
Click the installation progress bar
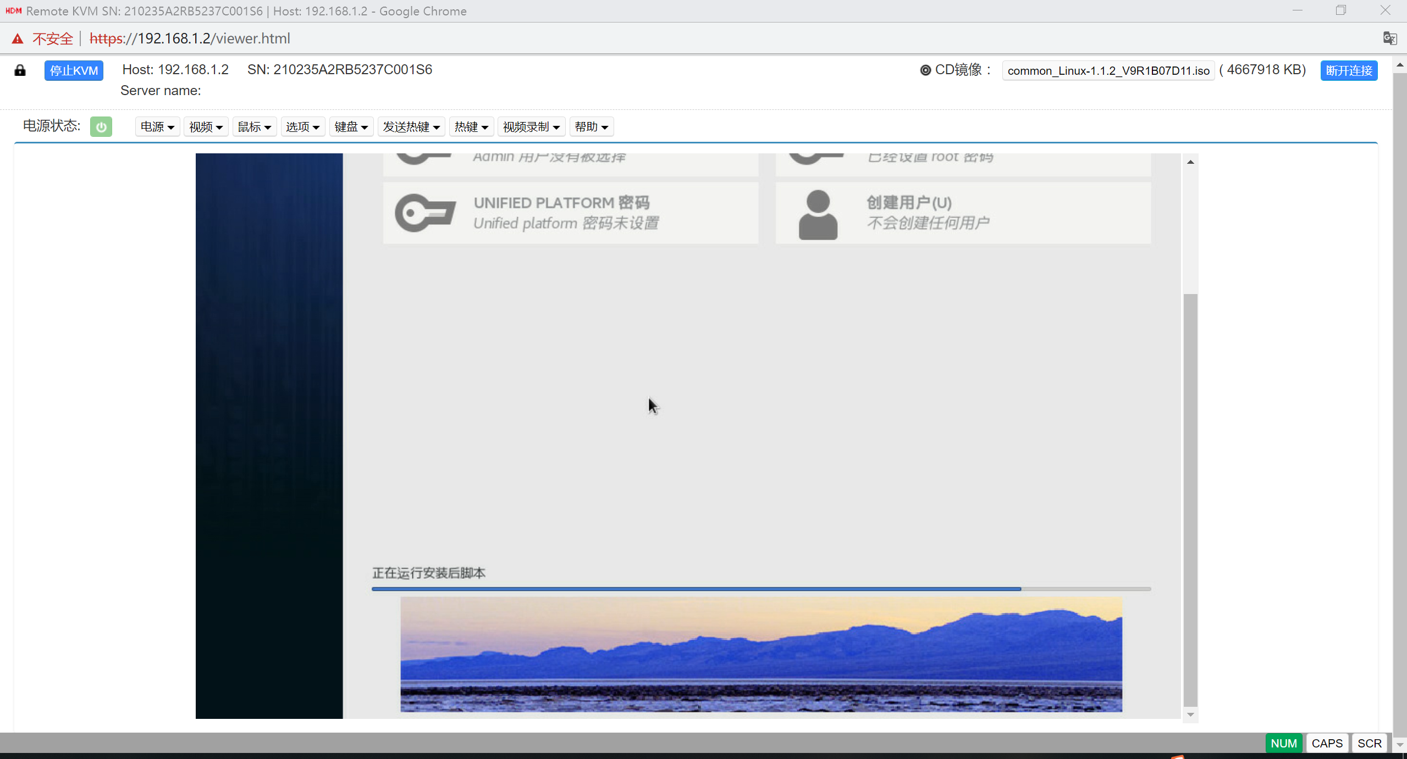coord(761,589)
